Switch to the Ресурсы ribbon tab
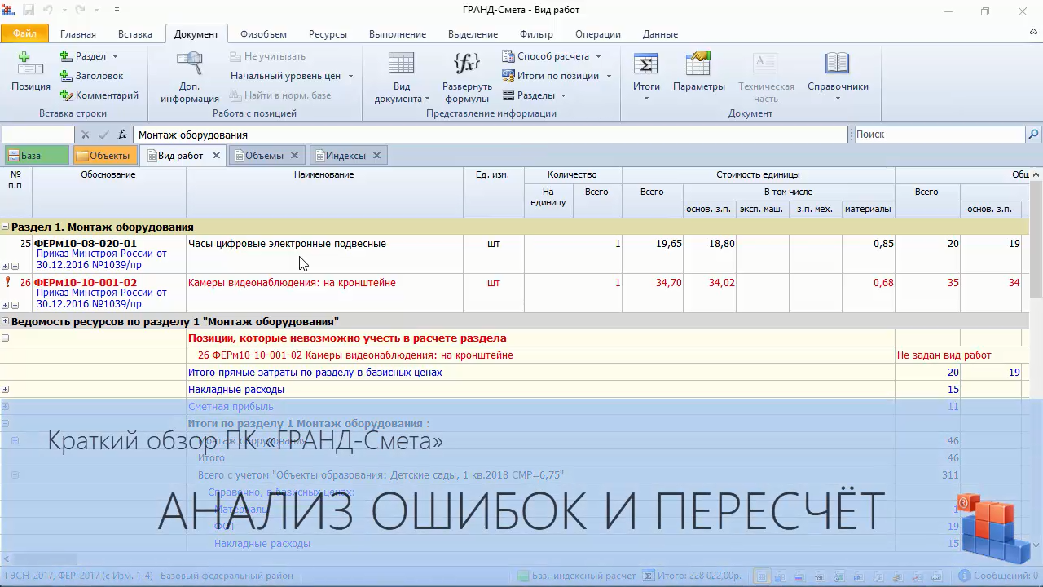Viewport: 1043px width, 587px height. click(328, 34)
